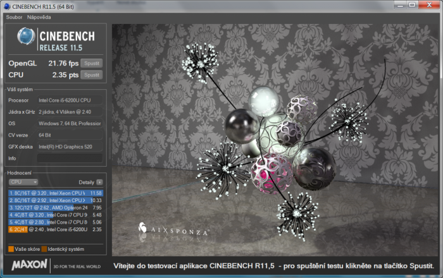Screen dimensions: 443x278
Task: Select first ranking entry 8C/16T @ 3.20
Action: coord(56,193)
